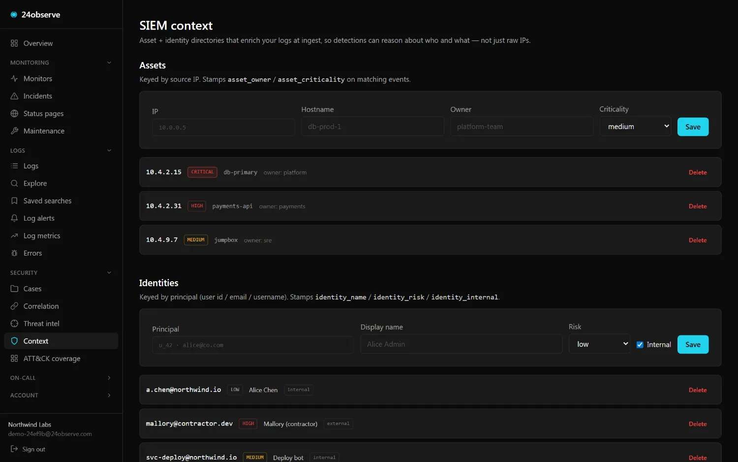Expand the ACCOUNT section

pos(61,395)
